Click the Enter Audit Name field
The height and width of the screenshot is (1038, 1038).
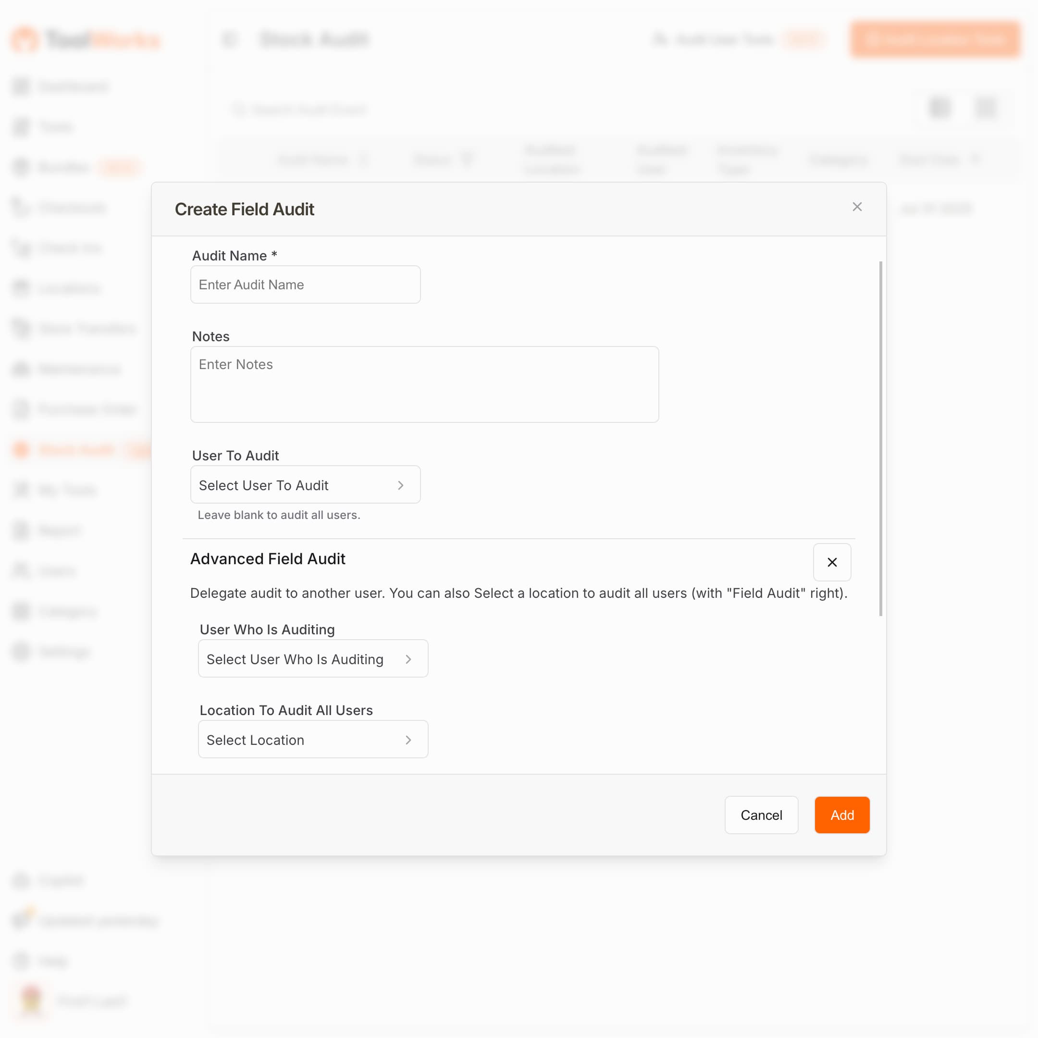pos(305,285)
